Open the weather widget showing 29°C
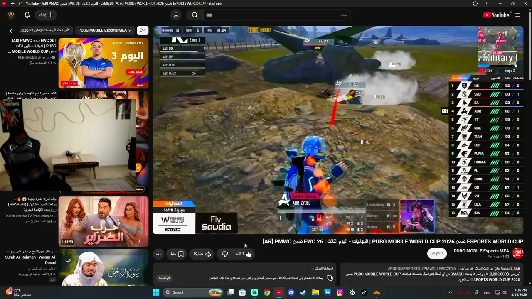This screenshot has height=299, width=532. (19, 292)
